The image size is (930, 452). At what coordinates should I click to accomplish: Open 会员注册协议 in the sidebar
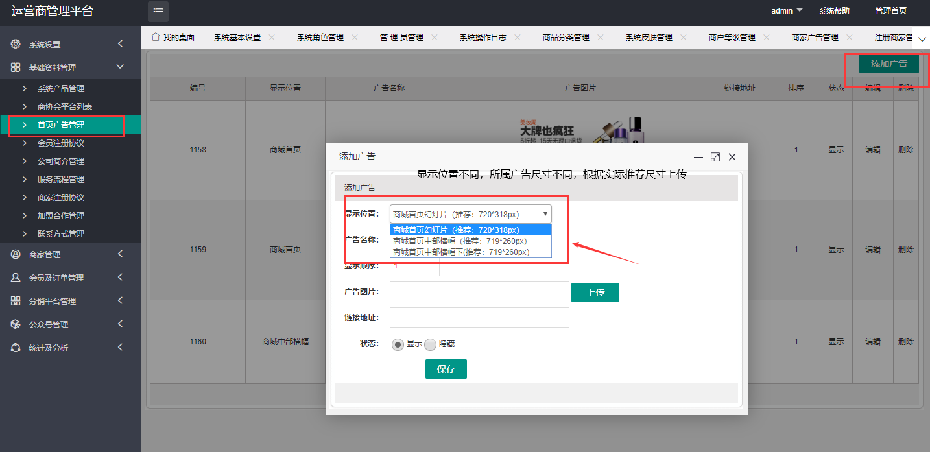click(61, 143)
